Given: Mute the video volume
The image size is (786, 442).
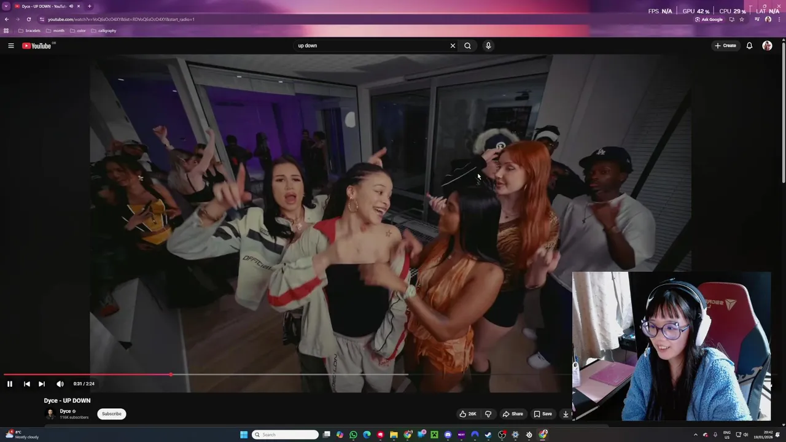Looking at the screenshot, I should click(60, 384).
